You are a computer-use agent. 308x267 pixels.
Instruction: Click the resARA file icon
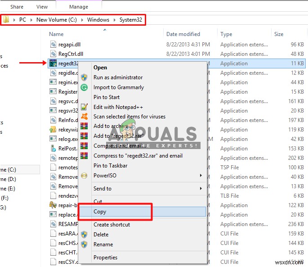coord(53,233)
